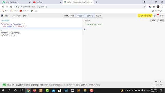Image resolution: width=165 pixels, height=93 pixels.
Task: Click the "JS Bin Output" console text
Action: (94, 25)
